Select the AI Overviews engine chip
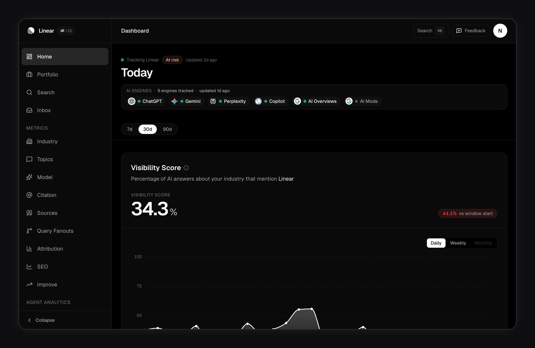The image size is (535, 348). click(x=316, y=101)
